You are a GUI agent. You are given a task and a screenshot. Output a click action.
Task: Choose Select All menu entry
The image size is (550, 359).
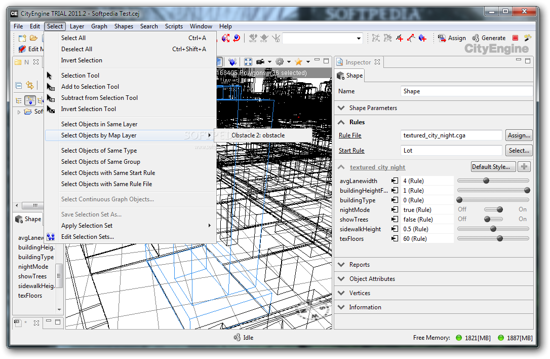pos(131,38)
